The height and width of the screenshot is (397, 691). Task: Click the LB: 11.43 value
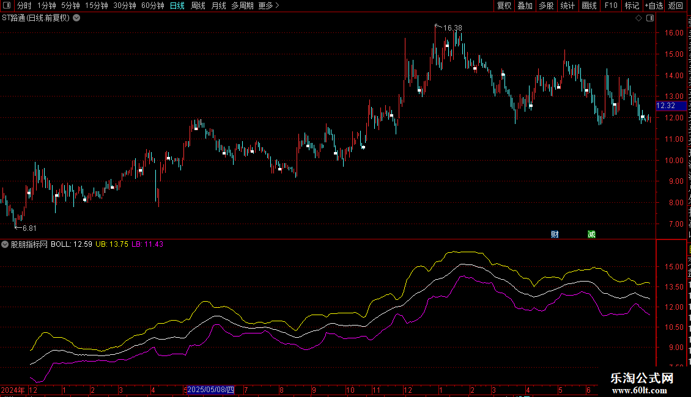point(147,244)
